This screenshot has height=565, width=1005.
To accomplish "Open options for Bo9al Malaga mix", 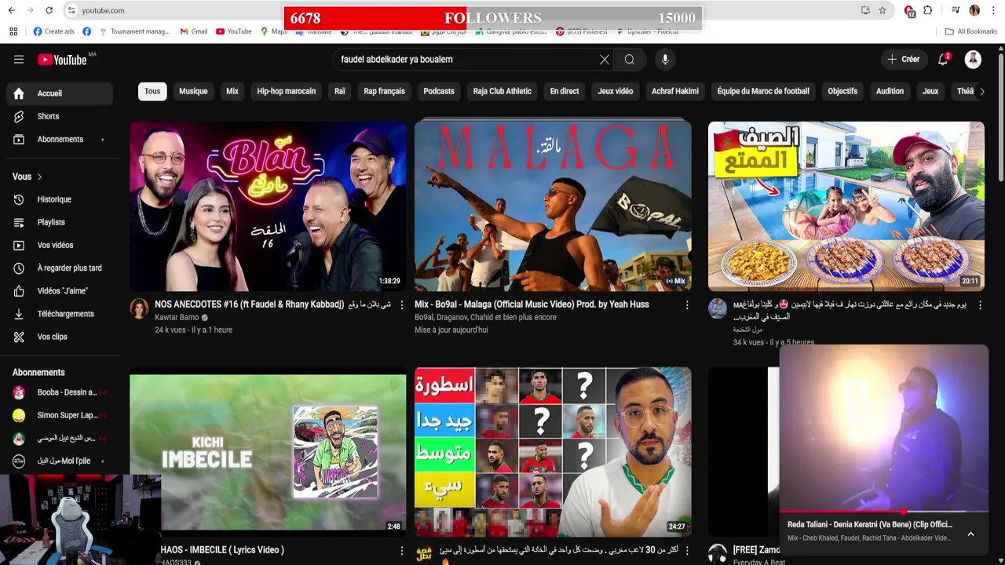I will pyautogui.click(x=686, y=305).
